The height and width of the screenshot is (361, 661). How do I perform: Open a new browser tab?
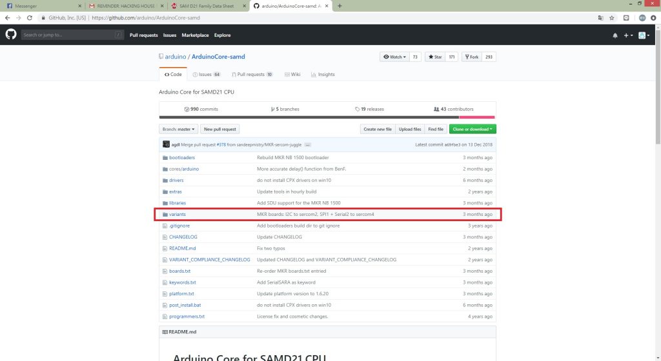[x=340, y=6]
